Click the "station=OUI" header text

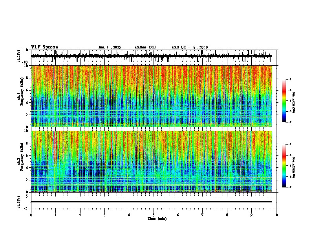(x=145, y=47)
